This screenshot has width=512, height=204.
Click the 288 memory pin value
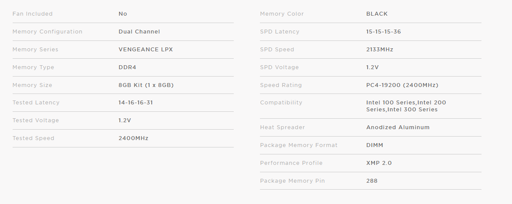coord(372,181)
